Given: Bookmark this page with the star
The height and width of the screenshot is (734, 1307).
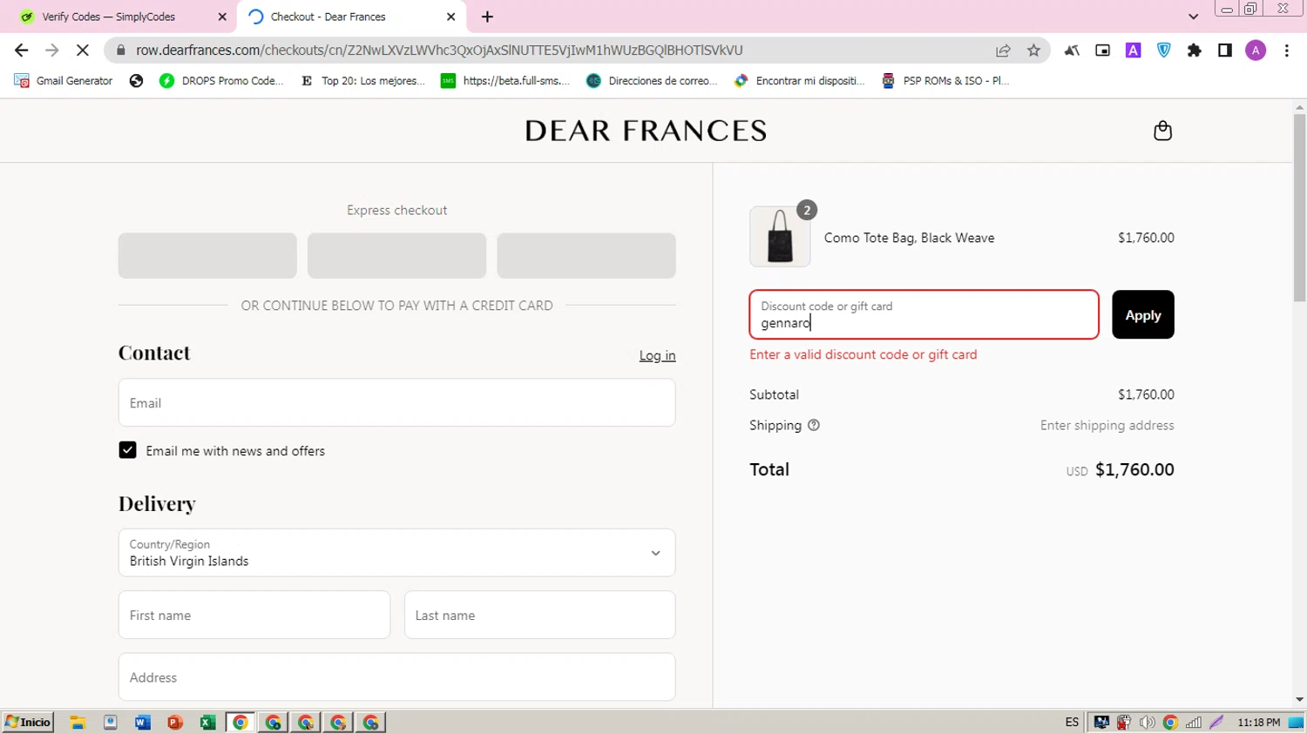Looking at the screenshot, I should tap(1033, 51).
